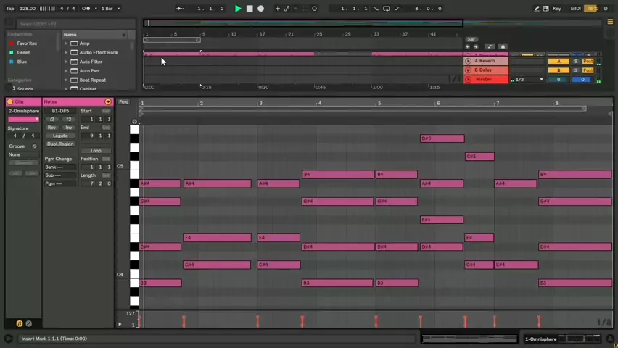Toggle Computer MIDI Keyboard icon
This screenshot has height=348, width=618.
[546, 8]
